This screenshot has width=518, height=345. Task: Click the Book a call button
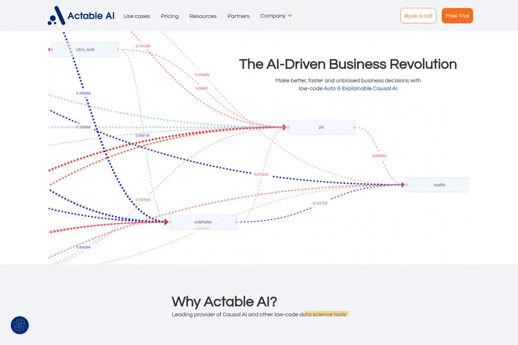coord(418,16)
